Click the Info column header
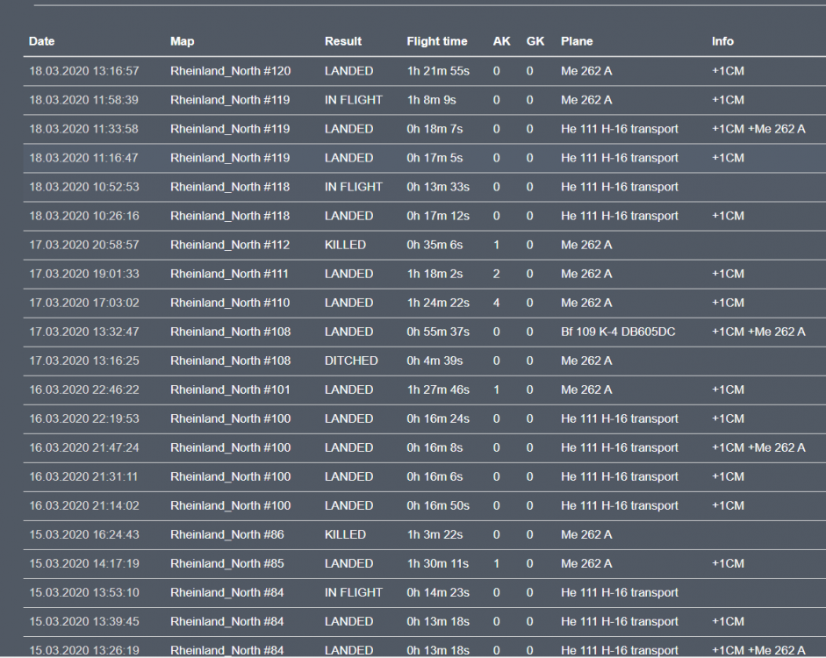This screenshot has width=826, height=658. tap(722, 41)
